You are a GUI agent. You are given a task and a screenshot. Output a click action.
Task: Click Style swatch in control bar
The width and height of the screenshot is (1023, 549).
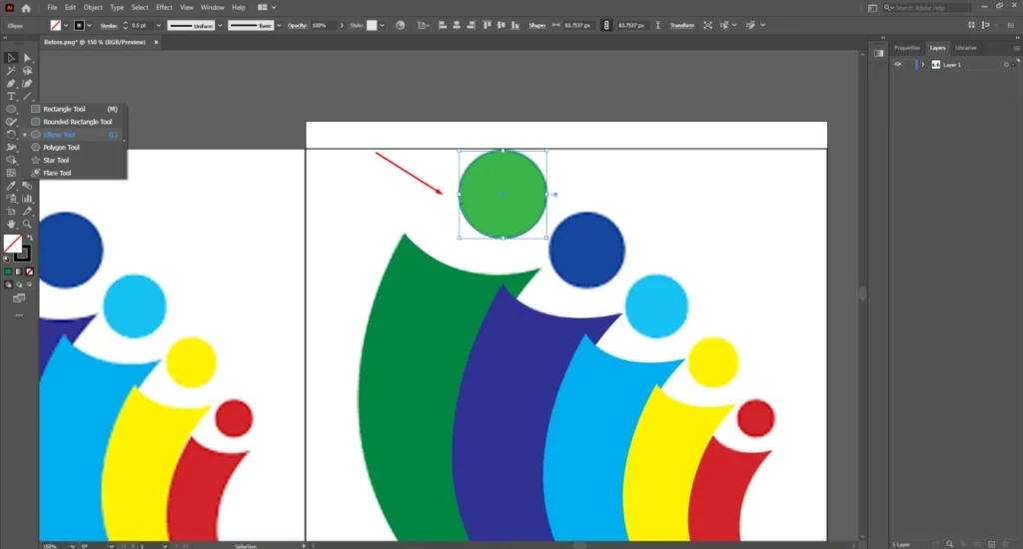[x=372, y=25]
